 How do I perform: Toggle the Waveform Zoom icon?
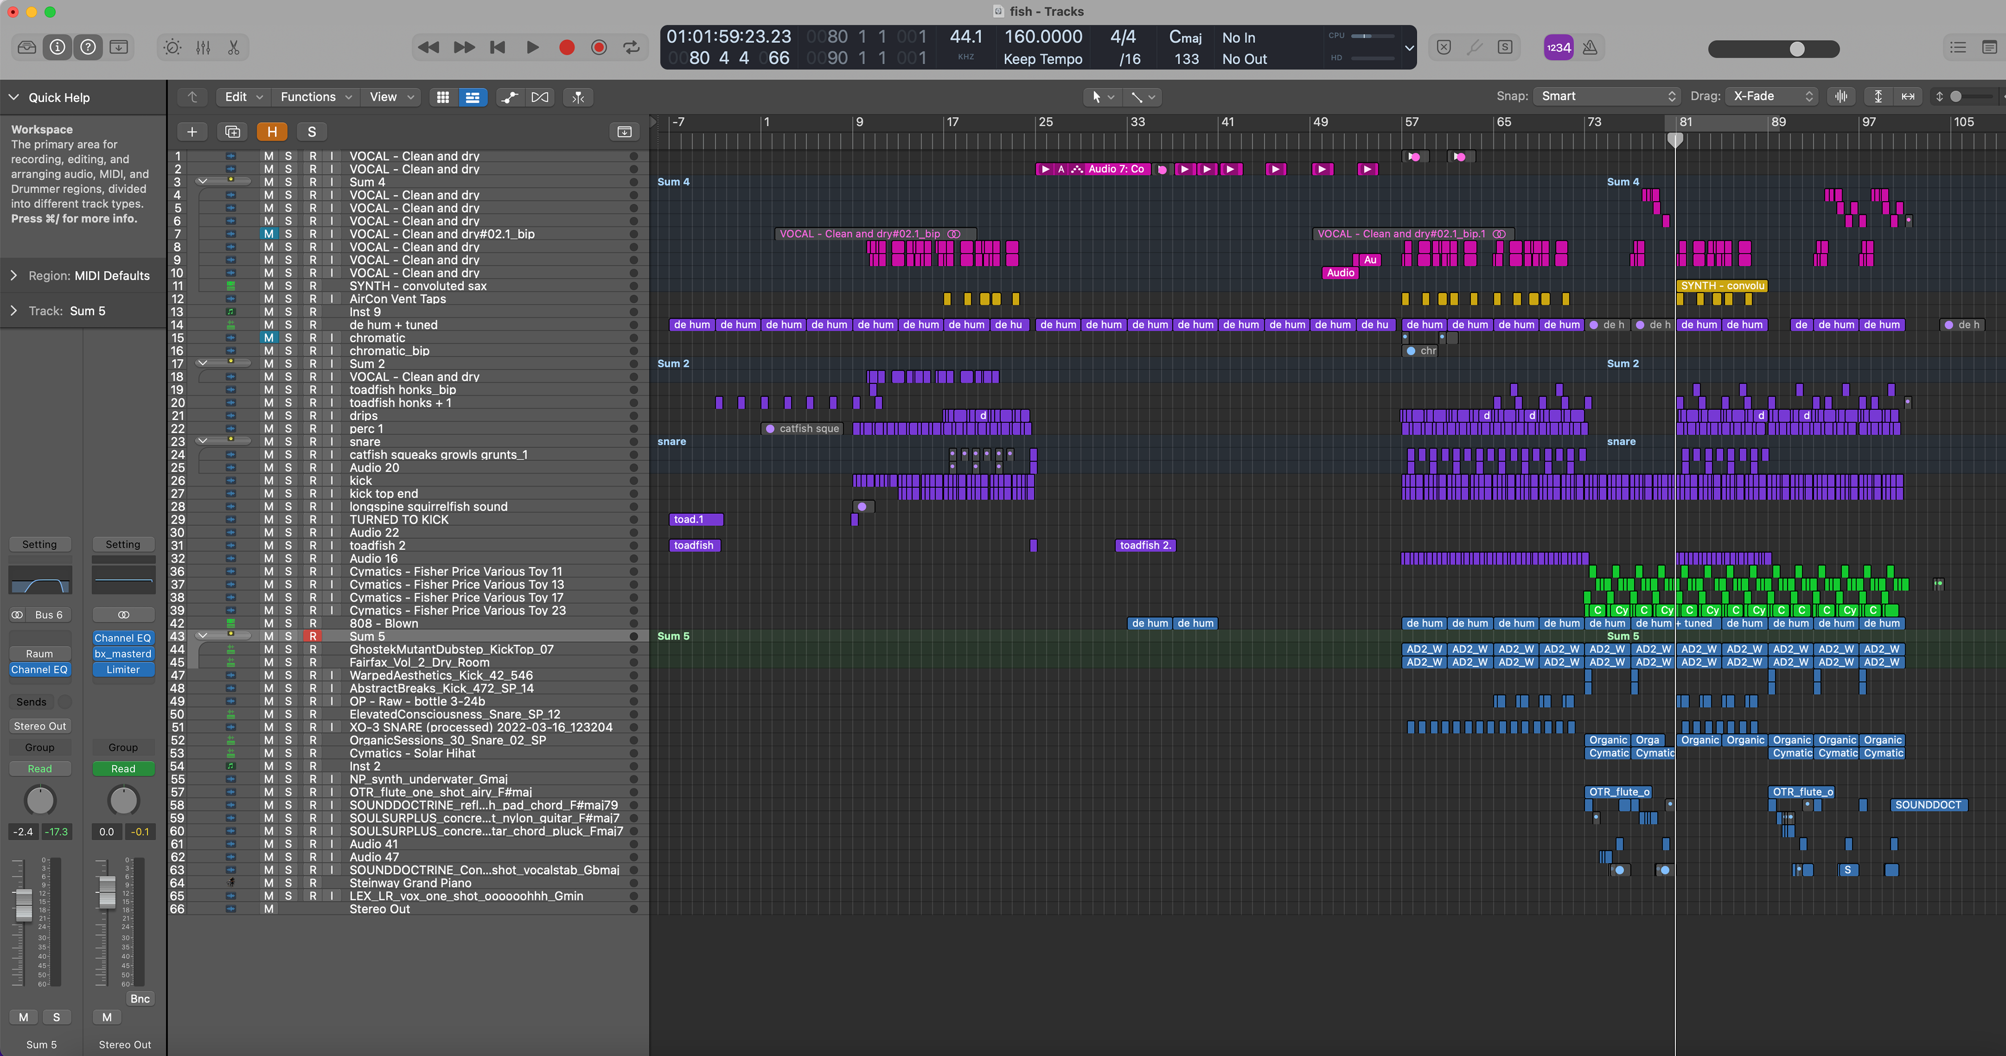coord(1841,96)
